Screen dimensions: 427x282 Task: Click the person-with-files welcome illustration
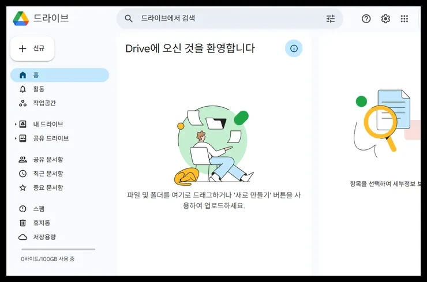[x=213, y=146]
